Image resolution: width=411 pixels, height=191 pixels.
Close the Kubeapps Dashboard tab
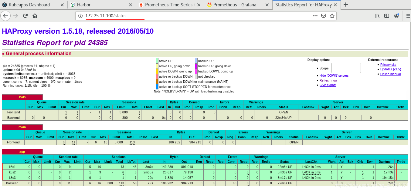point(62,5)
